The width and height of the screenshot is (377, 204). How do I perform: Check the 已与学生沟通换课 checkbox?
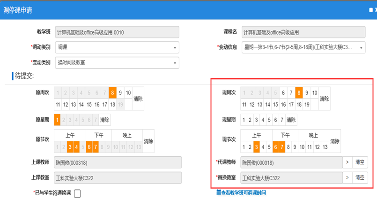tap(77, 194)
